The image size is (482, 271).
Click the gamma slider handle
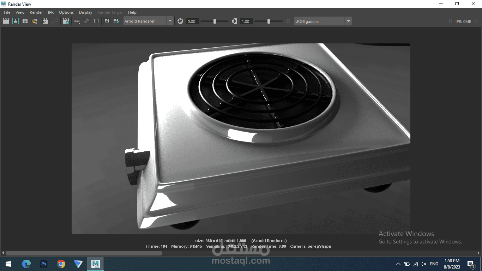[x=269, y=21]
